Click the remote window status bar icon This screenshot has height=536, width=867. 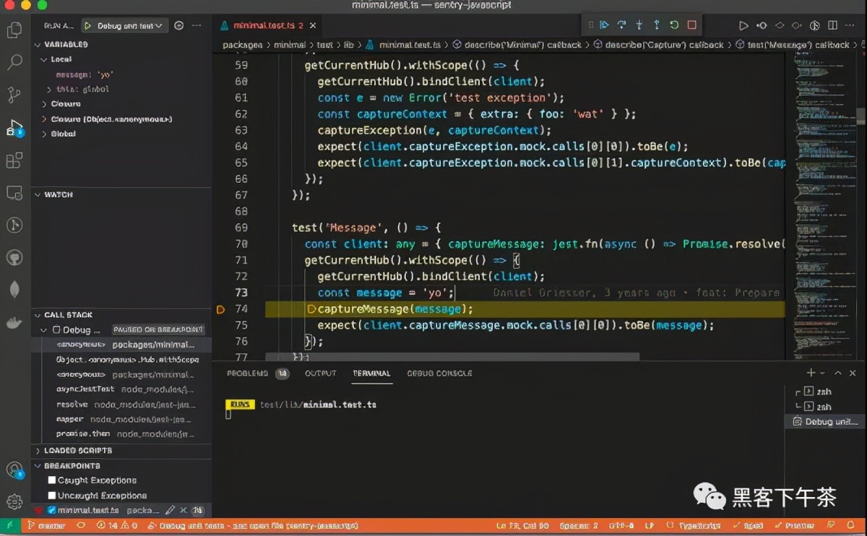pos(10,526)
